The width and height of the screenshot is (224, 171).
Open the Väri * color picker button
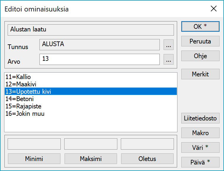click(200, 147)
